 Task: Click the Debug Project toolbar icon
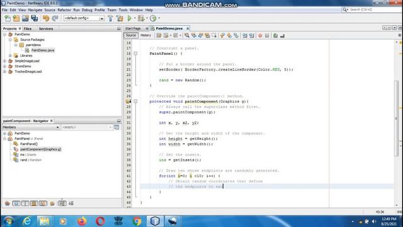[141, 18]
